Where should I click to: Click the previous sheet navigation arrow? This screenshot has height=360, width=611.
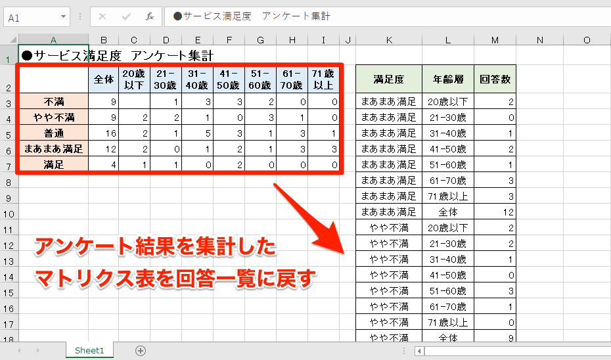point(19,351)
